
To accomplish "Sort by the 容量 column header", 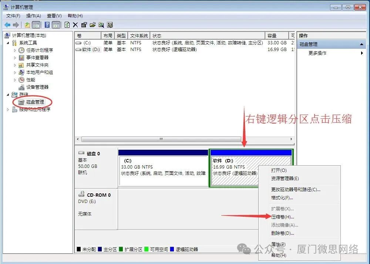I will (277, 35).
